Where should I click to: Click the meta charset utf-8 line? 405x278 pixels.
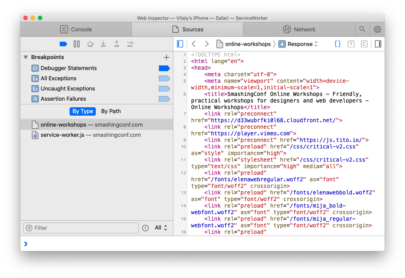click(240, 74)
